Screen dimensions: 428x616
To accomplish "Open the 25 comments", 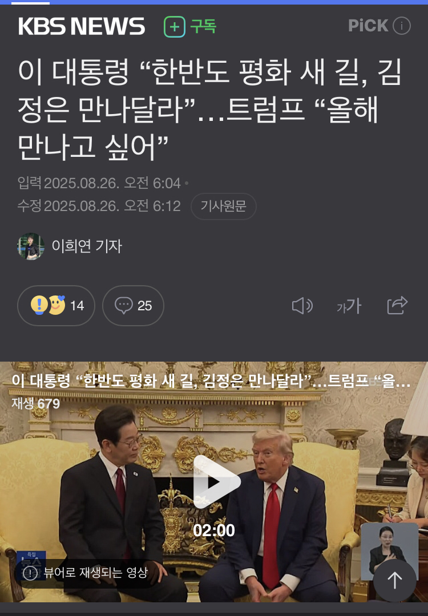I will click(133, 305).
